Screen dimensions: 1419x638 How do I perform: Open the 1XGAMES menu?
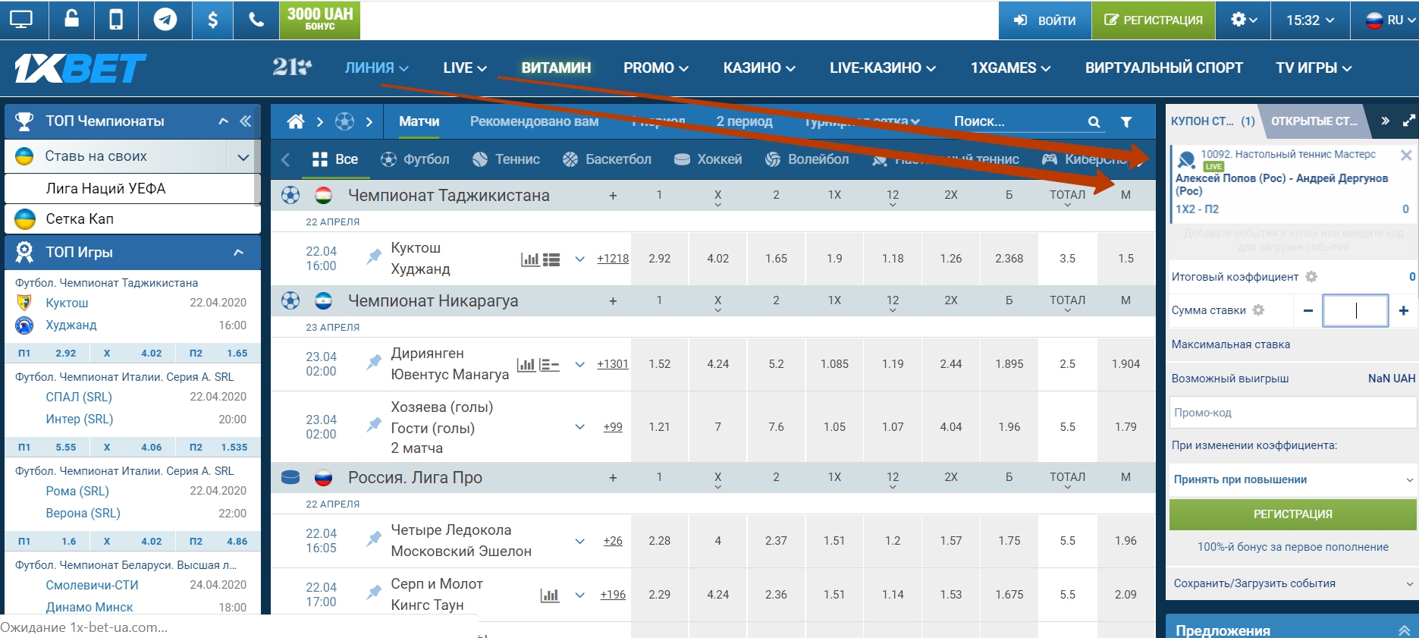point(1010,68)
